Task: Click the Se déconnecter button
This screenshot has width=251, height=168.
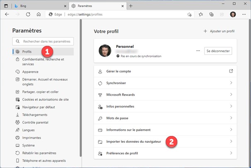Action: pos(218,51)
